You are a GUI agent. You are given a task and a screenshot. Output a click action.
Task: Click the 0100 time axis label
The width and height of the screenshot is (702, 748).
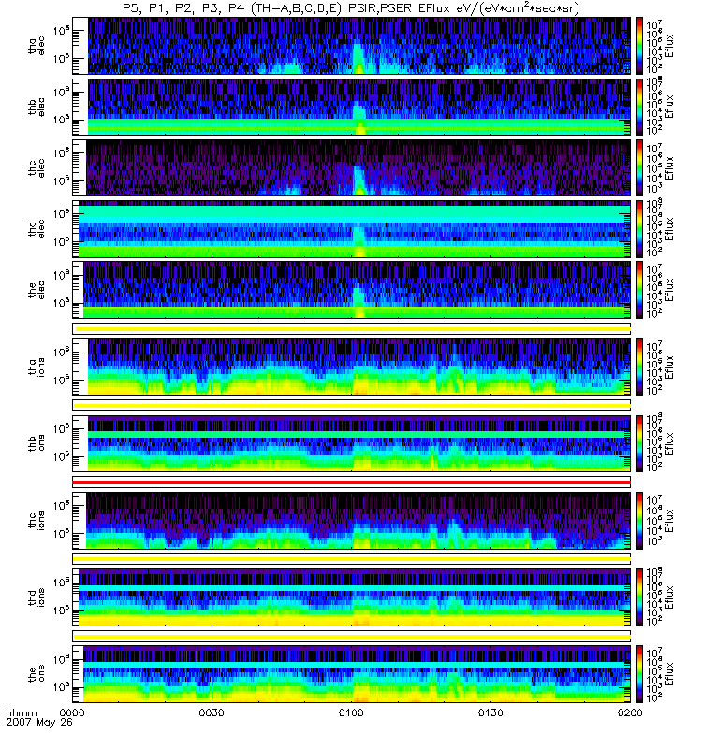(x=351, y=712)
